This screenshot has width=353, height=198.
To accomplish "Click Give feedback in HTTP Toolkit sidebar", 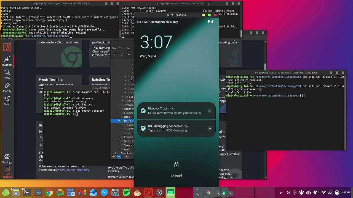I will (7, 172).
